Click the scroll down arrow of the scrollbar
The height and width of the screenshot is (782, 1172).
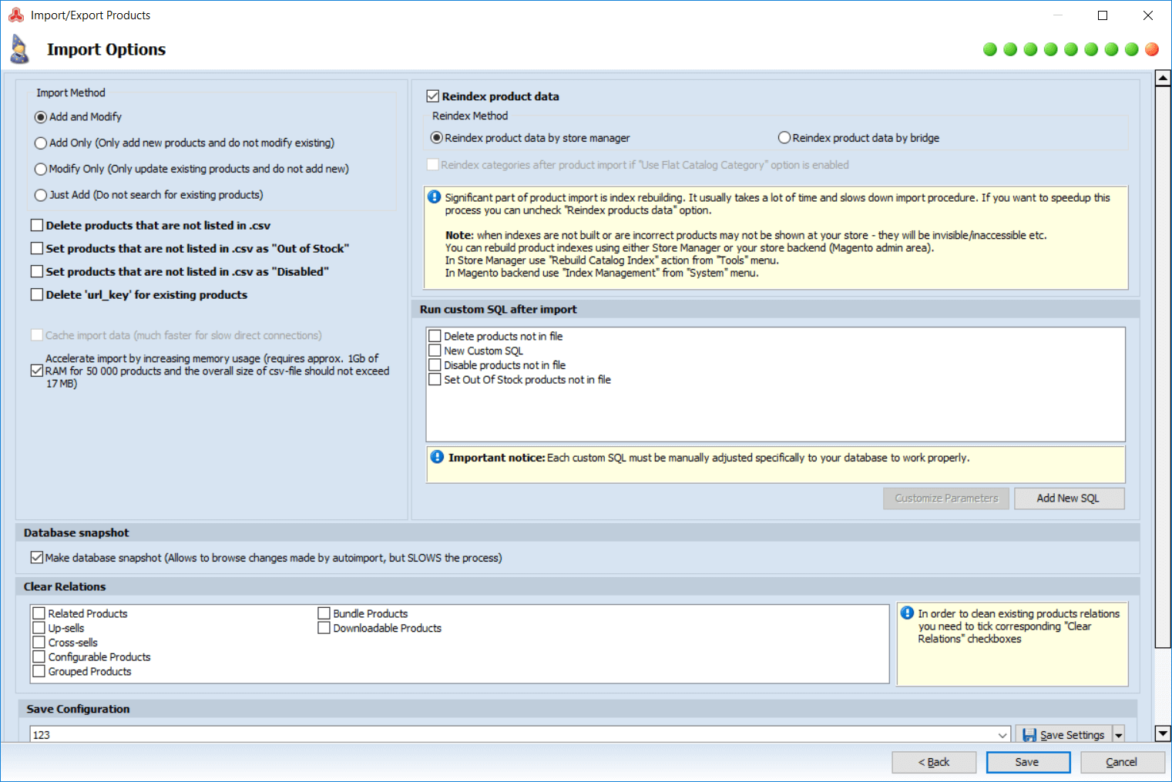(x=1163, y=733)
